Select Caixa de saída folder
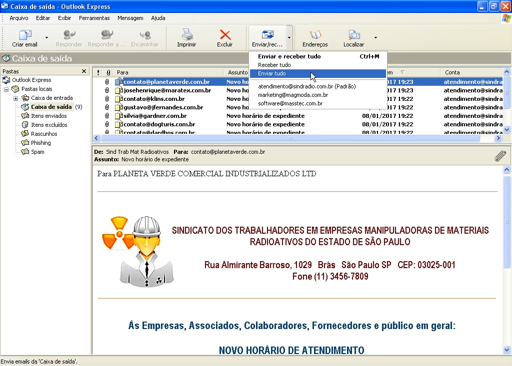Viewport: 512px width, 366px height. click(51, 107)
